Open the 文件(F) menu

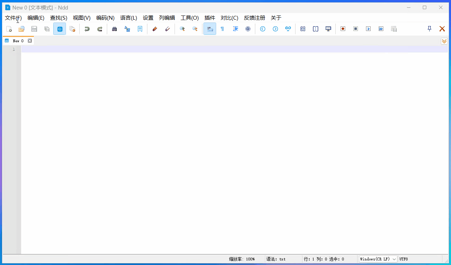coord(13,18)
